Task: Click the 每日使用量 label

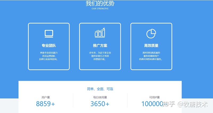Action: tap(100, 97)
